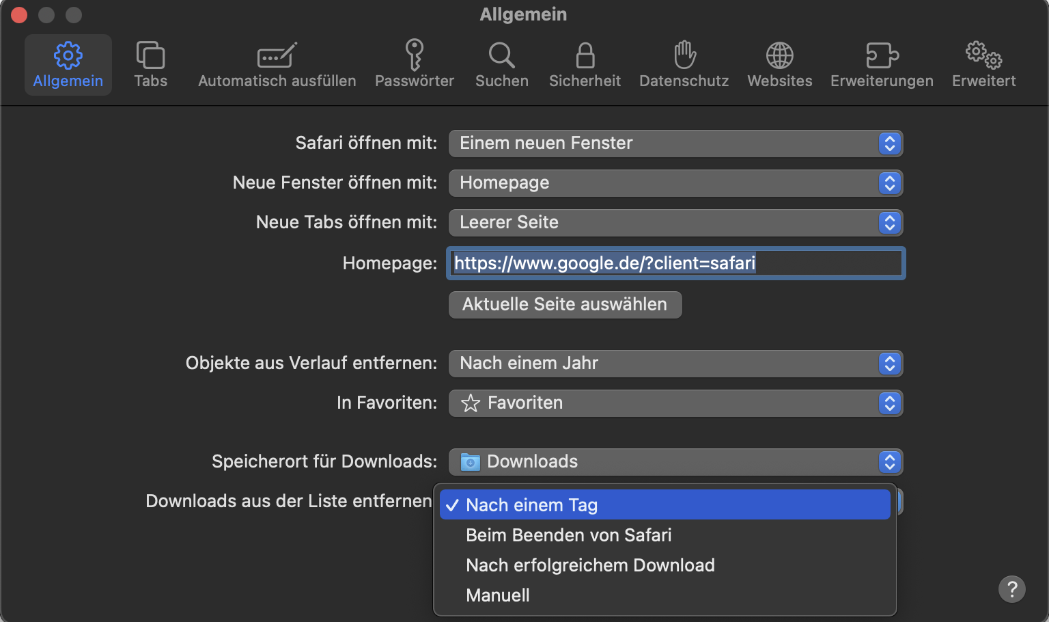Choose 'Beim Beenden von Safari' option

coord(568,535)
